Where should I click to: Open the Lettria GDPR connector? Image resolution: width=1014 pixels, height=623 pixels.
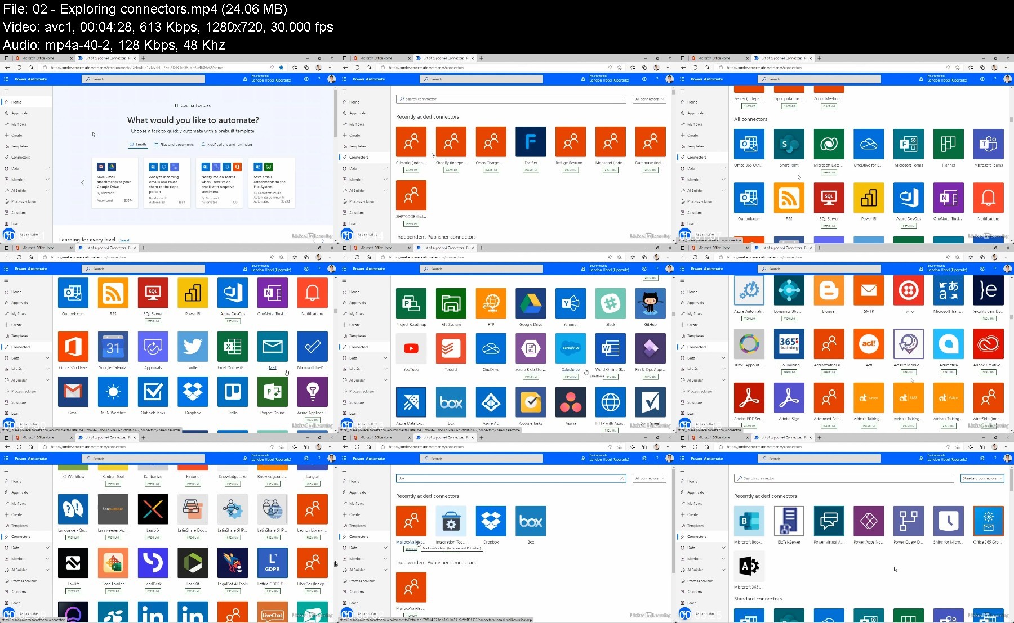click(273, 563)
